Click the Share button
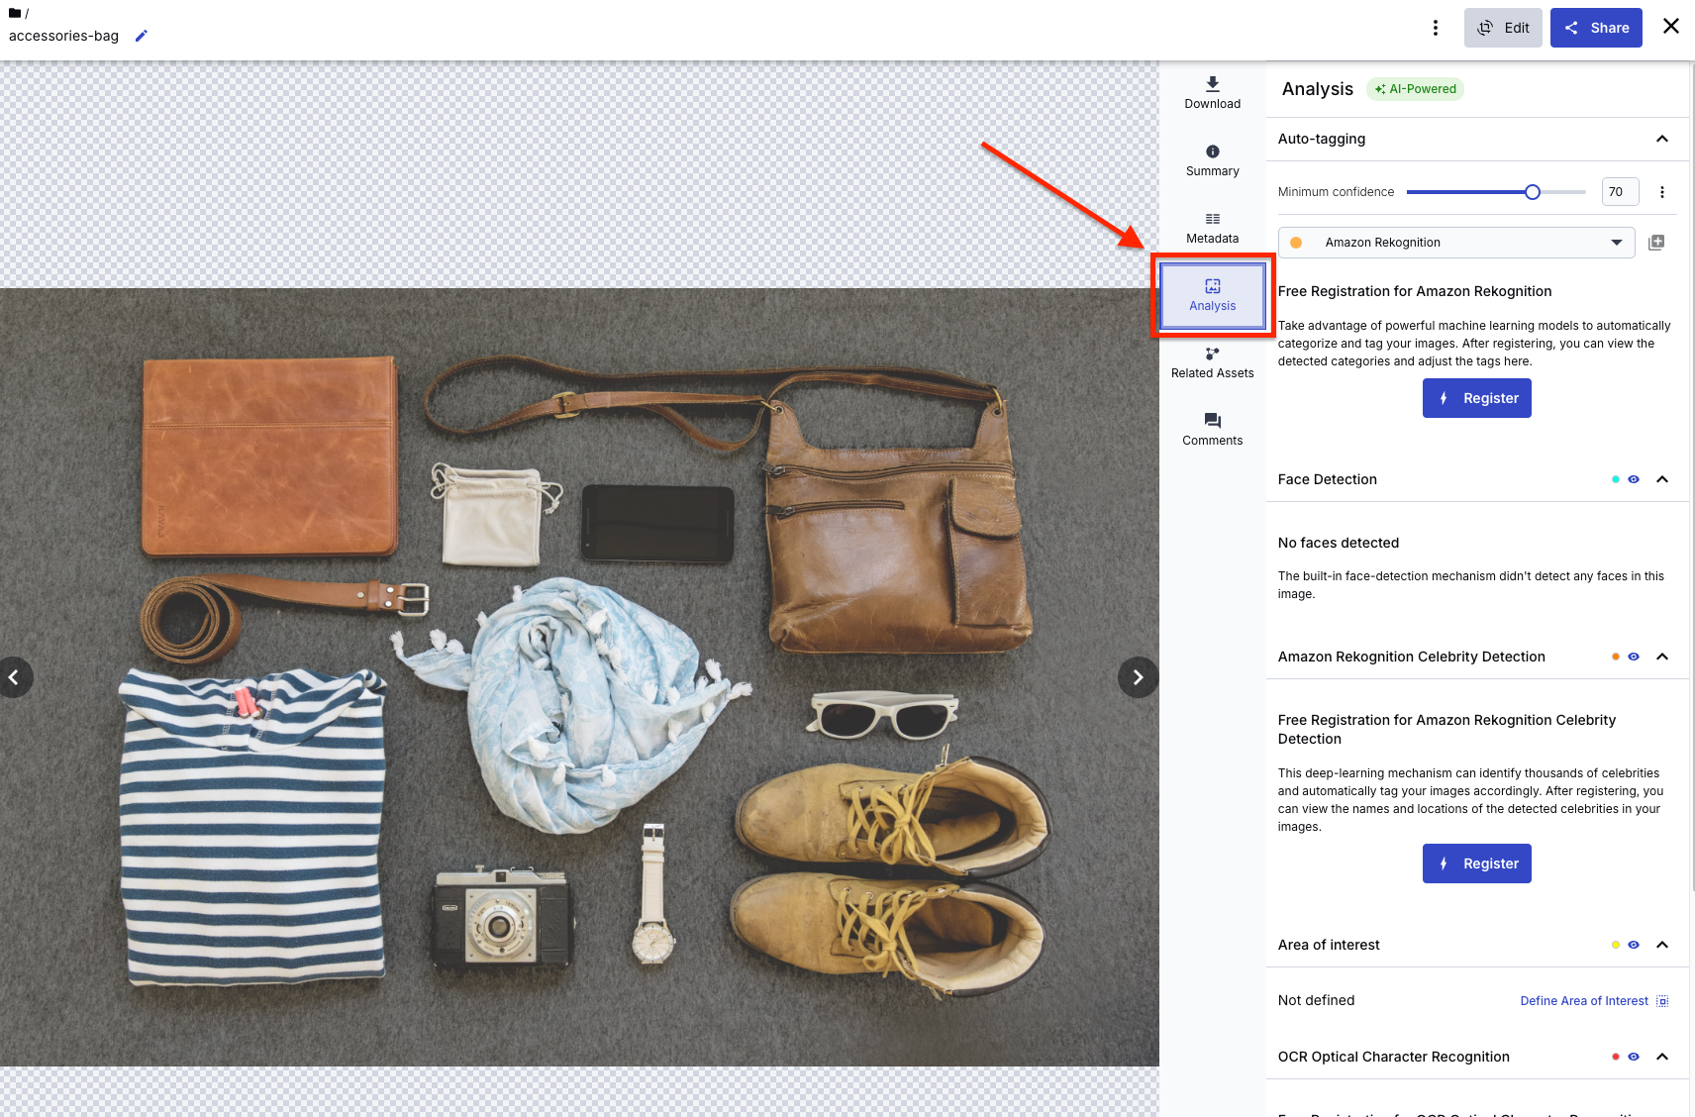The image size is (1695, 1117). point(1595,28)
